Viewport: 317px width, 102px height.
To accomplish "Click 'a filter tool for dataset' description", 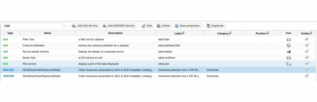I will [x=91, y=39].
